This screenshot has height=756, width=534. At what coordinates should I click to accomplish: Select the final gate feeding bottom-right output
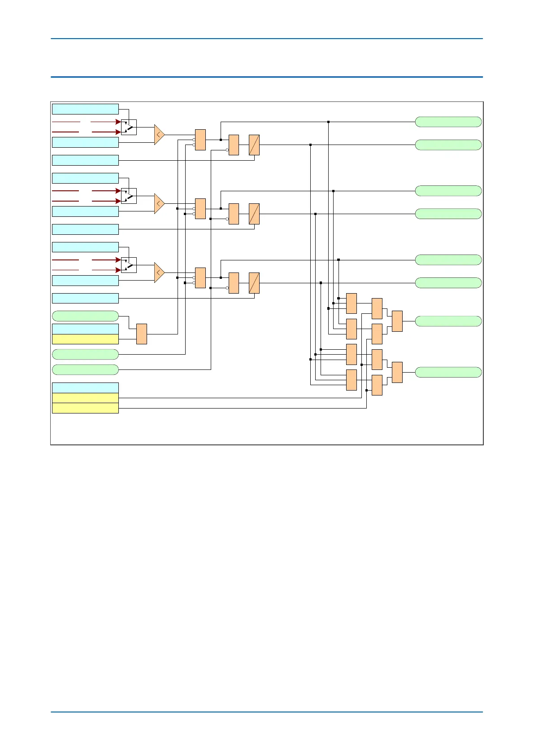[x=397, y=372]
